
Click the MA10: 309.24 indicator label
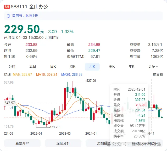(47, 75)
